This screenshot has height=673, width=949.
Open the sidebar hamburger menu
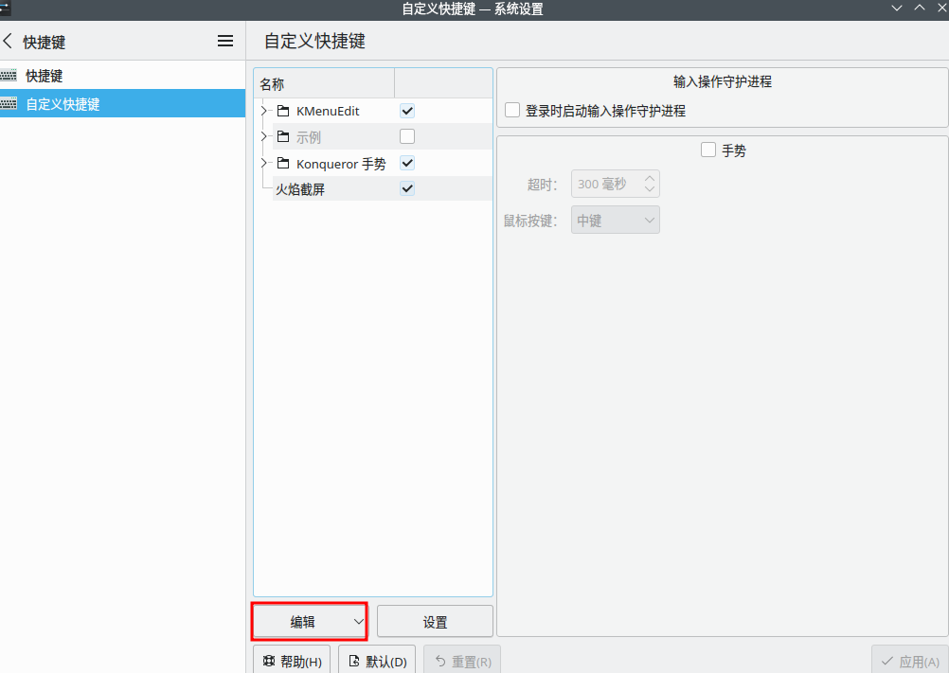225,41
